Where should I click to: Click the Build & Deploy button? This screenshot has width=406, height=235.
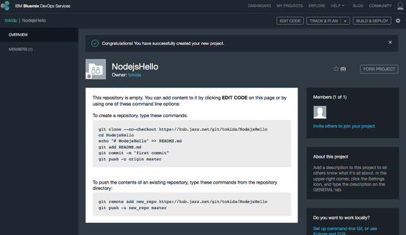click(372, 21)
